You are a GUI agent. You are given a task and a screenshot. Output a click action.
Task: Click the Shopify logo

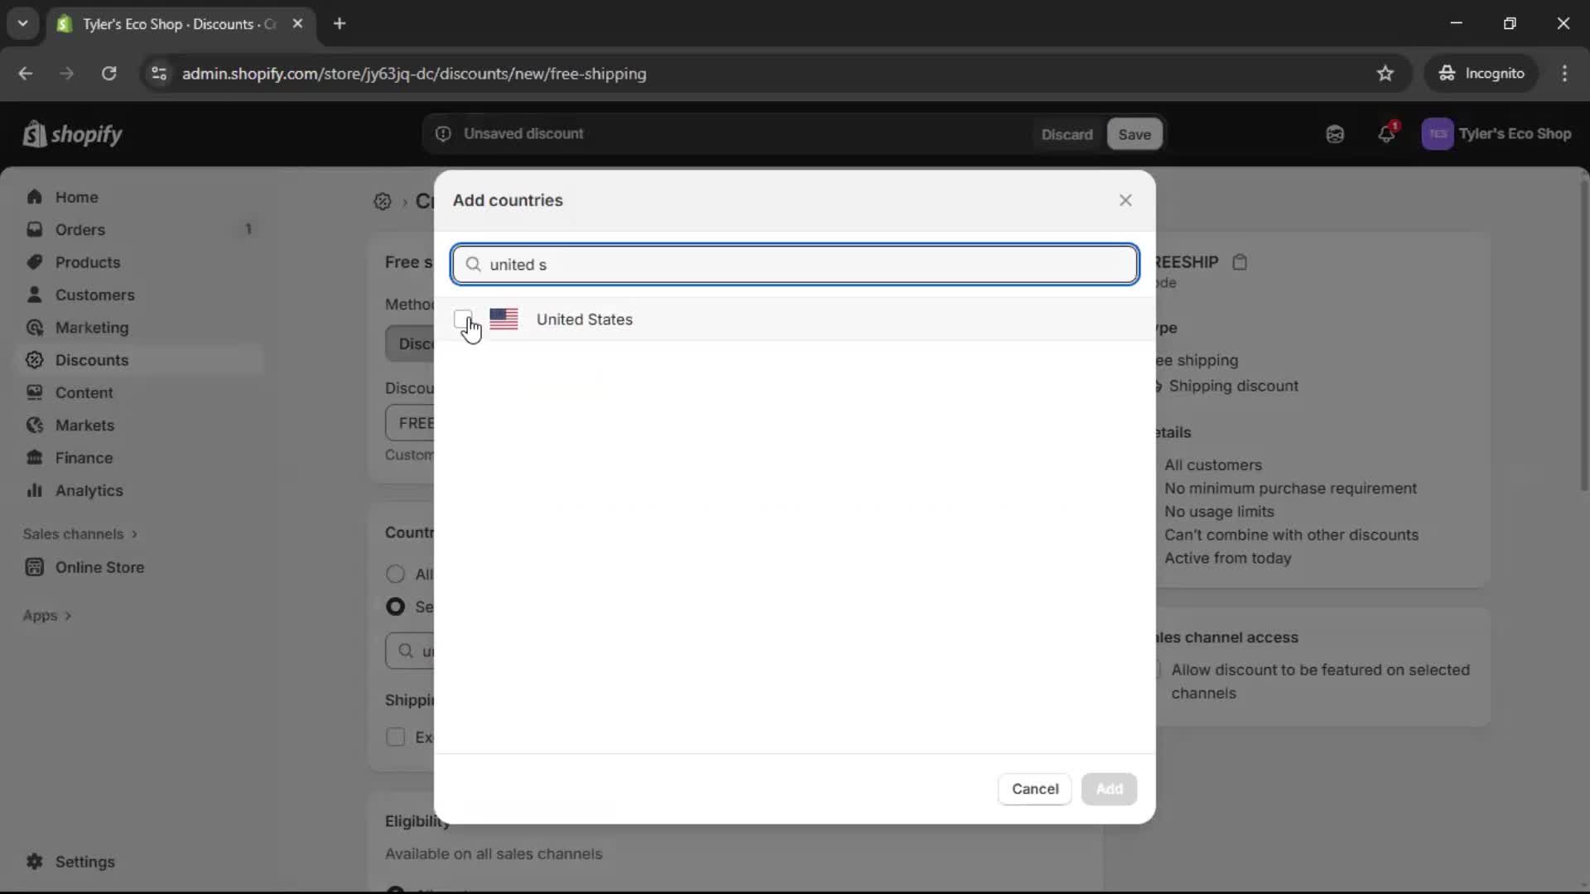click(x=72, y=133)
